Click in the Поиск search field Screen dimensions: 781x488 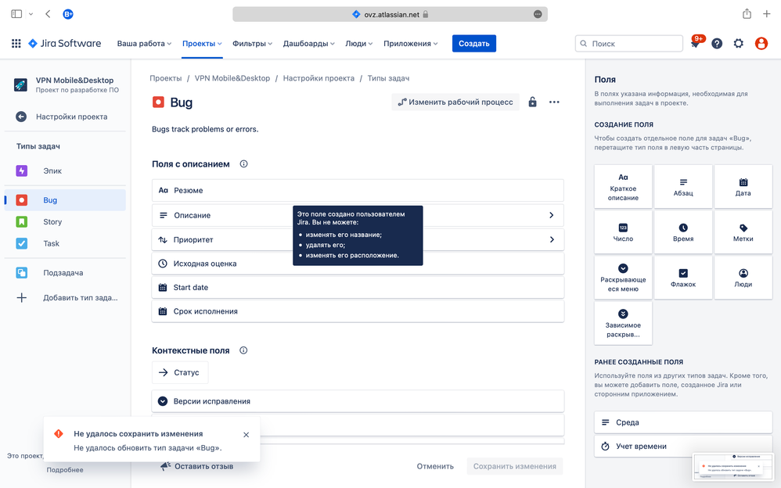(x=628, y=43)
